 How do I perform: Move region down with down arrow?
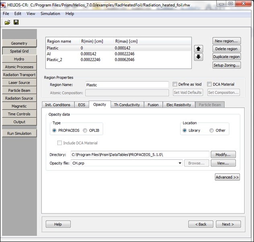pyautogui.click(x=199, y=57)
